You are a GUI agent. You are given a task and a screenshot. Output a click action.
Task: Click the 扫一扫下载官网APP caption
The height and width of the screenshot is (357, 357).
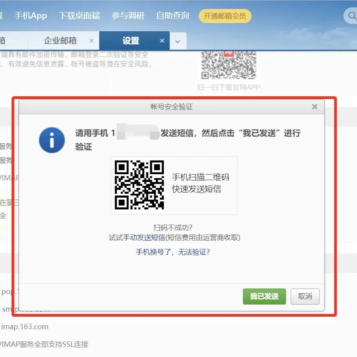tap(229, 87)
